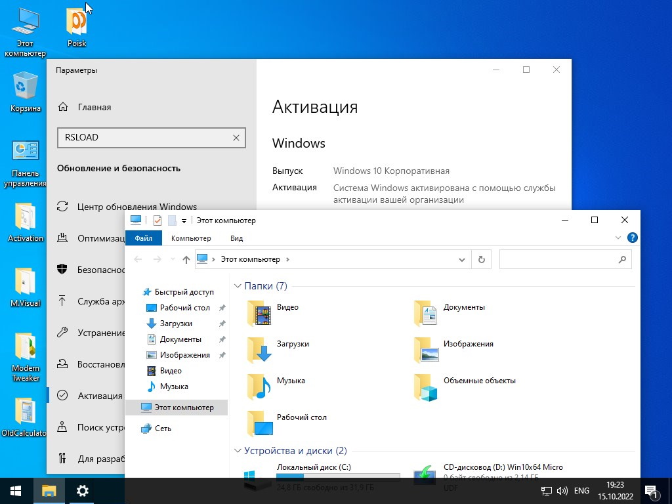Select the Загрузки folder in content area
This screenshot has width=672, height=504.
278,350
